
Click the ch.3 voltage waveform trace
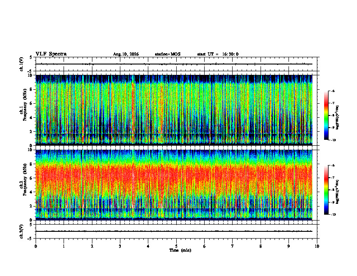[x=174, y=231]
